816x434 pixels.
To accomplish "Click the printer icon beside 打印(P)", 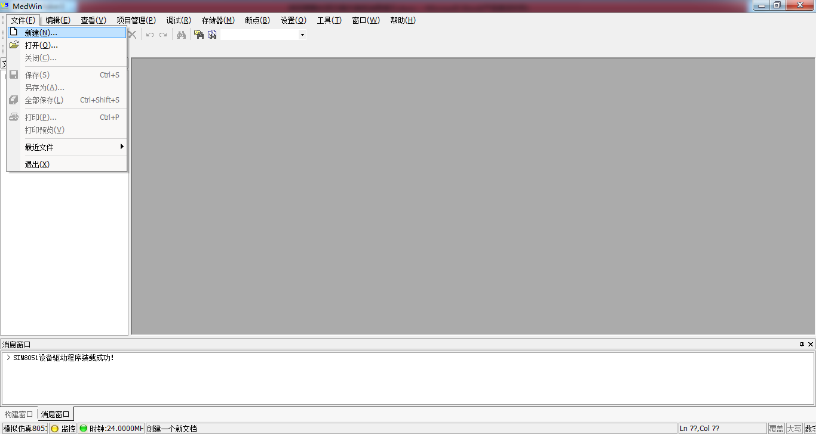I will coord(14,117).
